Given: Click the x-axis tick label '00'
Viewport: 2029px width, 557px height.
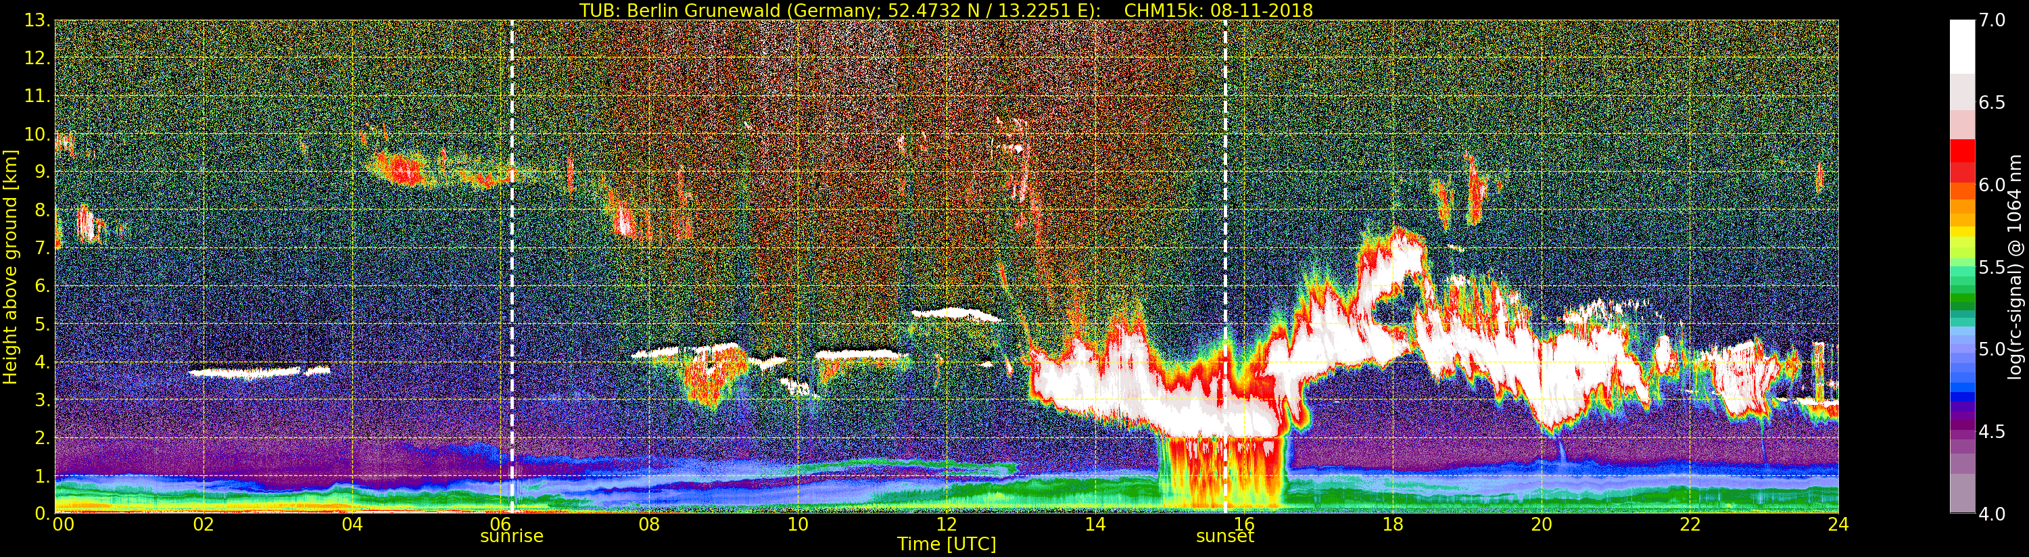Looking at the screenshot, I should tap(63, 525).
